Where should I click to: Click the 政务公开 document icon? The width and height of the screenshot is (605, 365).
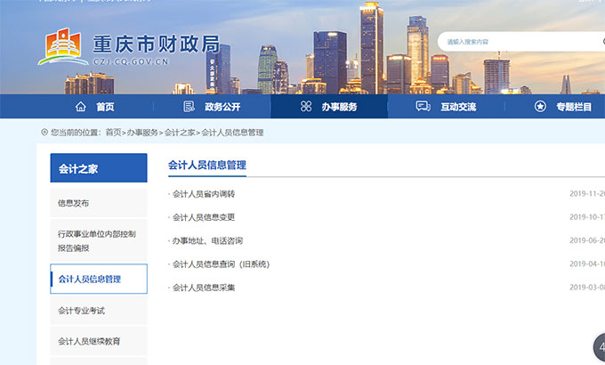[x=189, y=107]
